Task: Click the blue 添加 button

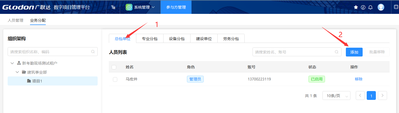Action: point(354,52)
